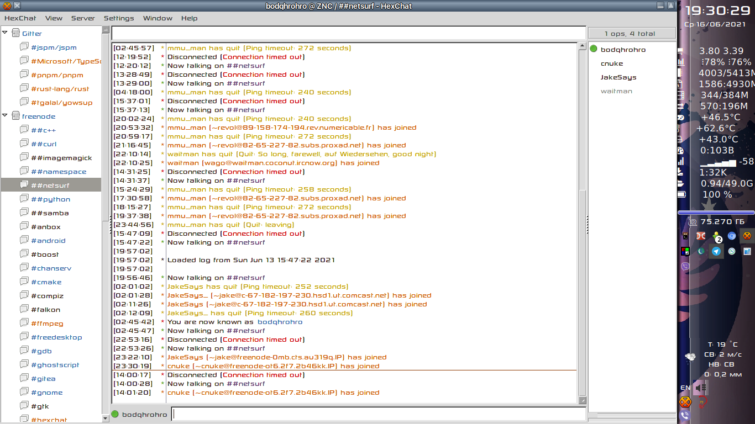The height and width of the screenshot is (424, 755).
Task: Collapse the freenode network tree
Action: [5, 116]
